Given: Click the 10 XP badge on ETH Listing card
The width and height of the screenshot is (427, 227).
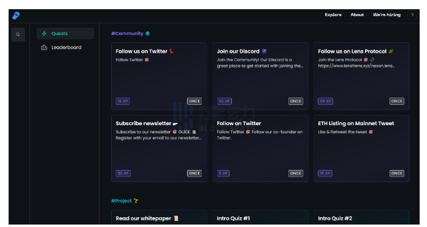Looking at the screenshot, I should (x=325, y=173).
